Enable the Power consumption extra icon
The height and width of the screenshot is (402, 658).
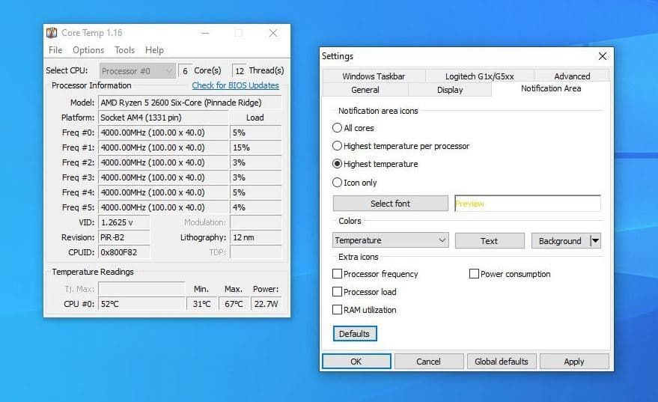coord(474,274)
